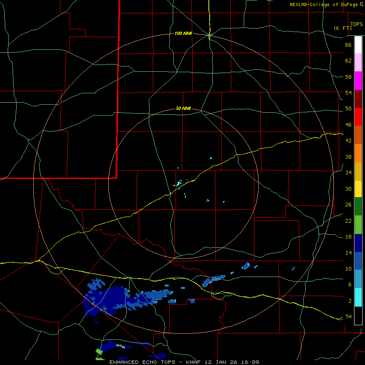Click the "54" legend value
Screen dimensions: 365x365
(348, 92)
